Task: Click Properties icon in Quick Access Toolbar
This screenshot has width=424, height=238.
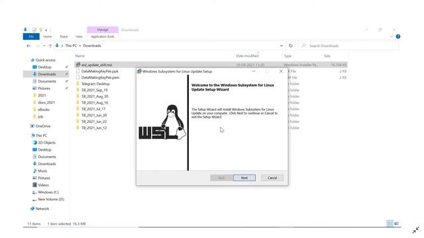Action: point(34,30)
